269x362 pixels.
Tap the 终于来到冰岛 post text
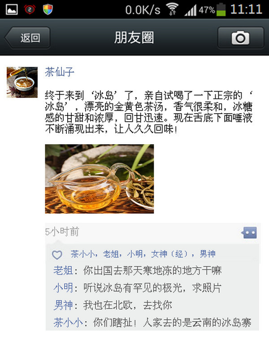pos(149,112)
